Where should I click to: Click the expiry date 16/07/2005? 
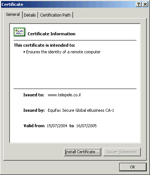[87, 126]
